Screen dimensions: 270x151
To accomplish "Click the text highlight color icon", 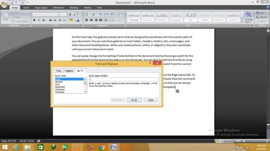I will pyautogui.click(x=71, y=20).
